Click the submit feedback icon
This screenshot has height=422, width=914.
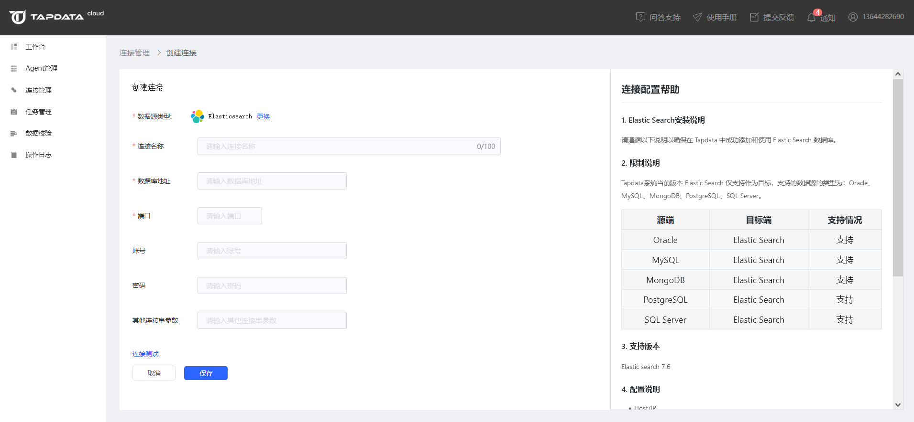click(x=754, y=17)
